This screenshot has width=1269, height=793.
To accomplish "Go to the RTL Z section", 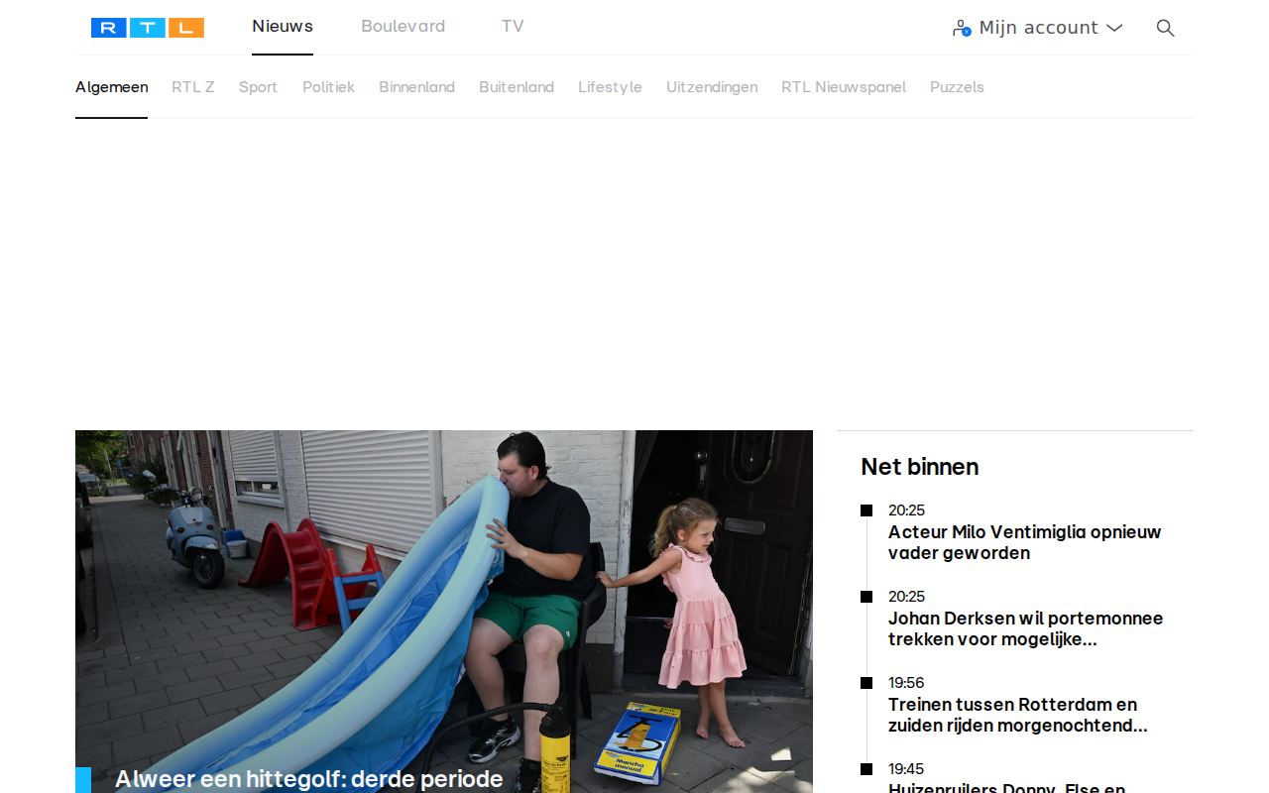I will point(193,87).
